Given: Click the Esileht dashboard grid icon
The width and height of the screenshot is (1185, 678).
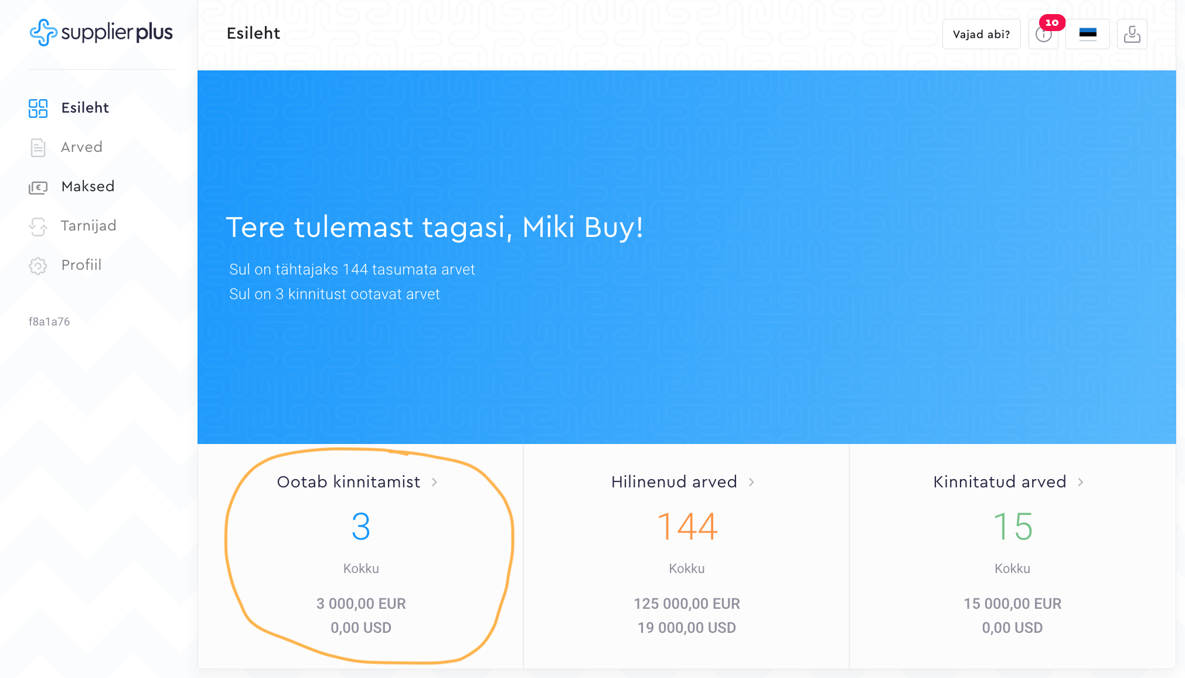Looking at the screenshot, I should [38, 108].
